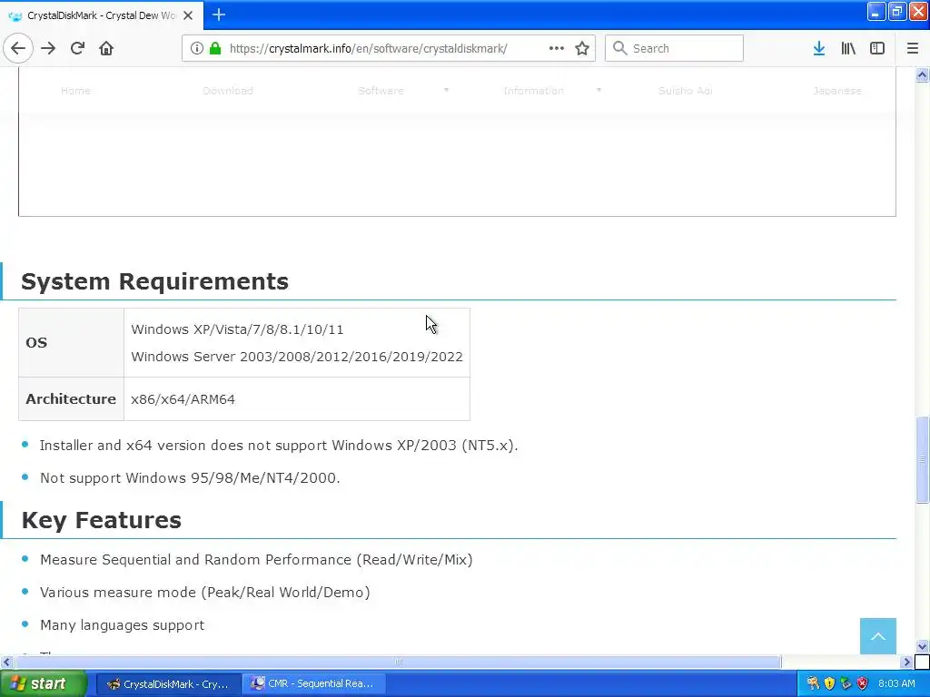This screenshot has height=697, width=930.
Task: Click 'Many languages support' bullet item
Action: pos(123,624)
